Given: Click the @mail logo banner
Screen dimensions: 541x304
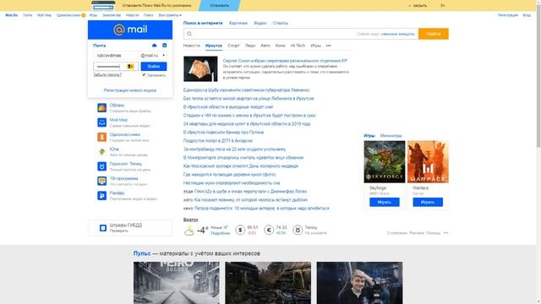Looking at the screenshot, I should 130,30.
